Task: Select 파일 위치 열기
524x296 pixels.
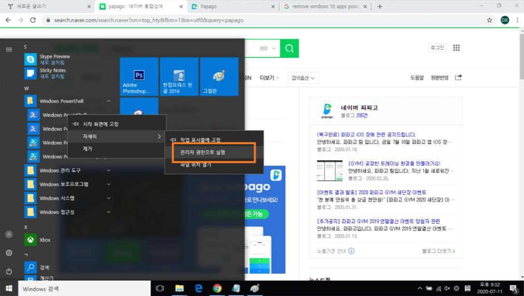Action: click(214, 165)
